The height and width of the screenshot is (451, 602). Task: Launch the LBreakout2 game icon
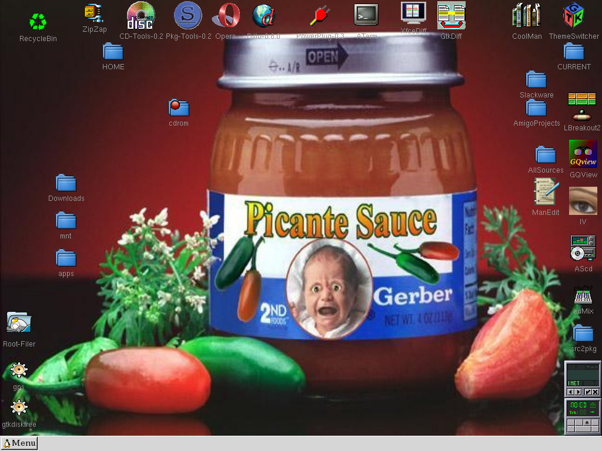click(x=581, y=106)
